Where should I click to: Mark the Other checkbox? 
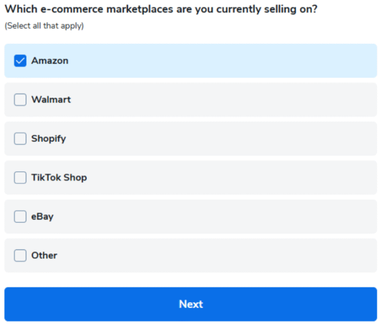[x=20, y=256]
